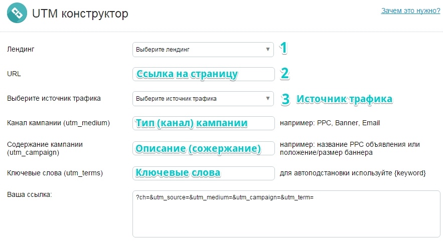The image size is (443, 245).
Task: Click the hint mentioning '{keyword}' autosubstitution
Action: click(x=353, y=173)
